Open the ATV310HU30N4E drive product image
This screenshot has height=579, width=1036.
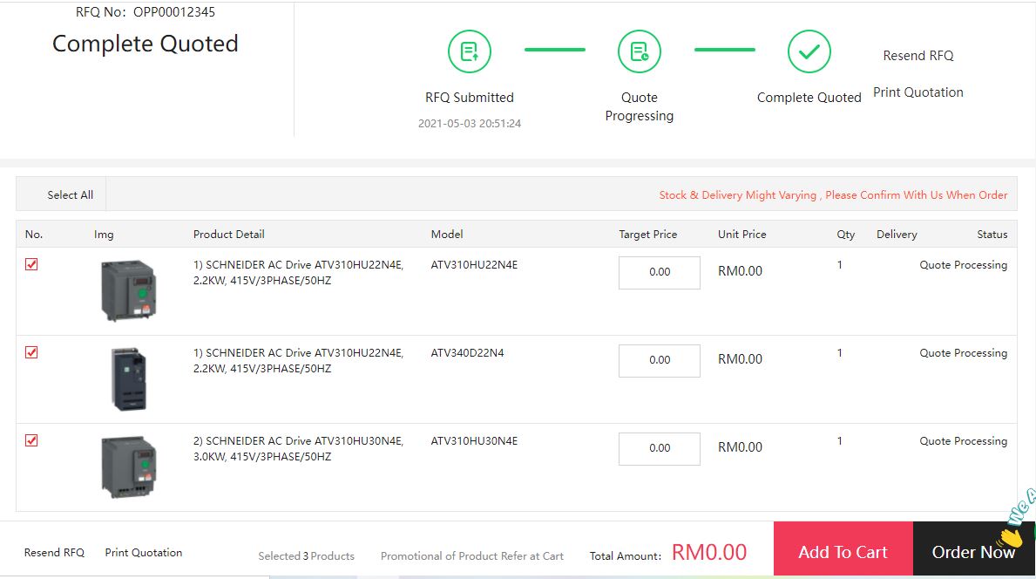[x=129, y=467]
